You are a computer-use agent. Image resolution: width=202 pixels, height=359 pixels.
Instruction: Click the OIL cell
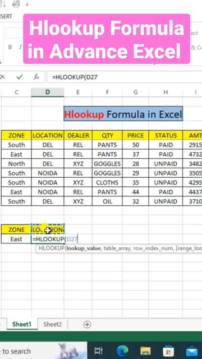107,201
